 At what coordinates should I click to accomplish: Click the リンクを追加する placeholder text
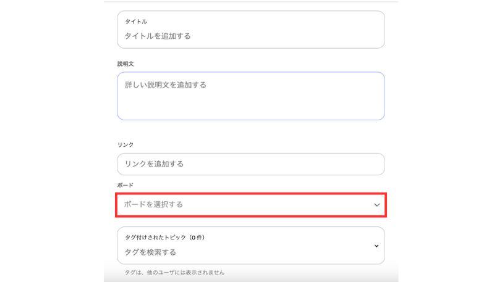154,164
